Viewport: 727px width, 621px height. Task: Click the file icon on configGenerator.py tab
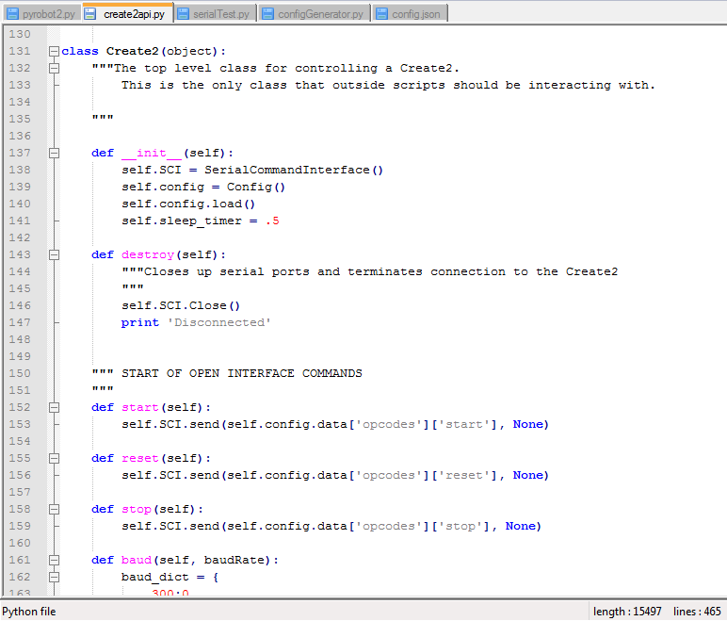(267, 14)
